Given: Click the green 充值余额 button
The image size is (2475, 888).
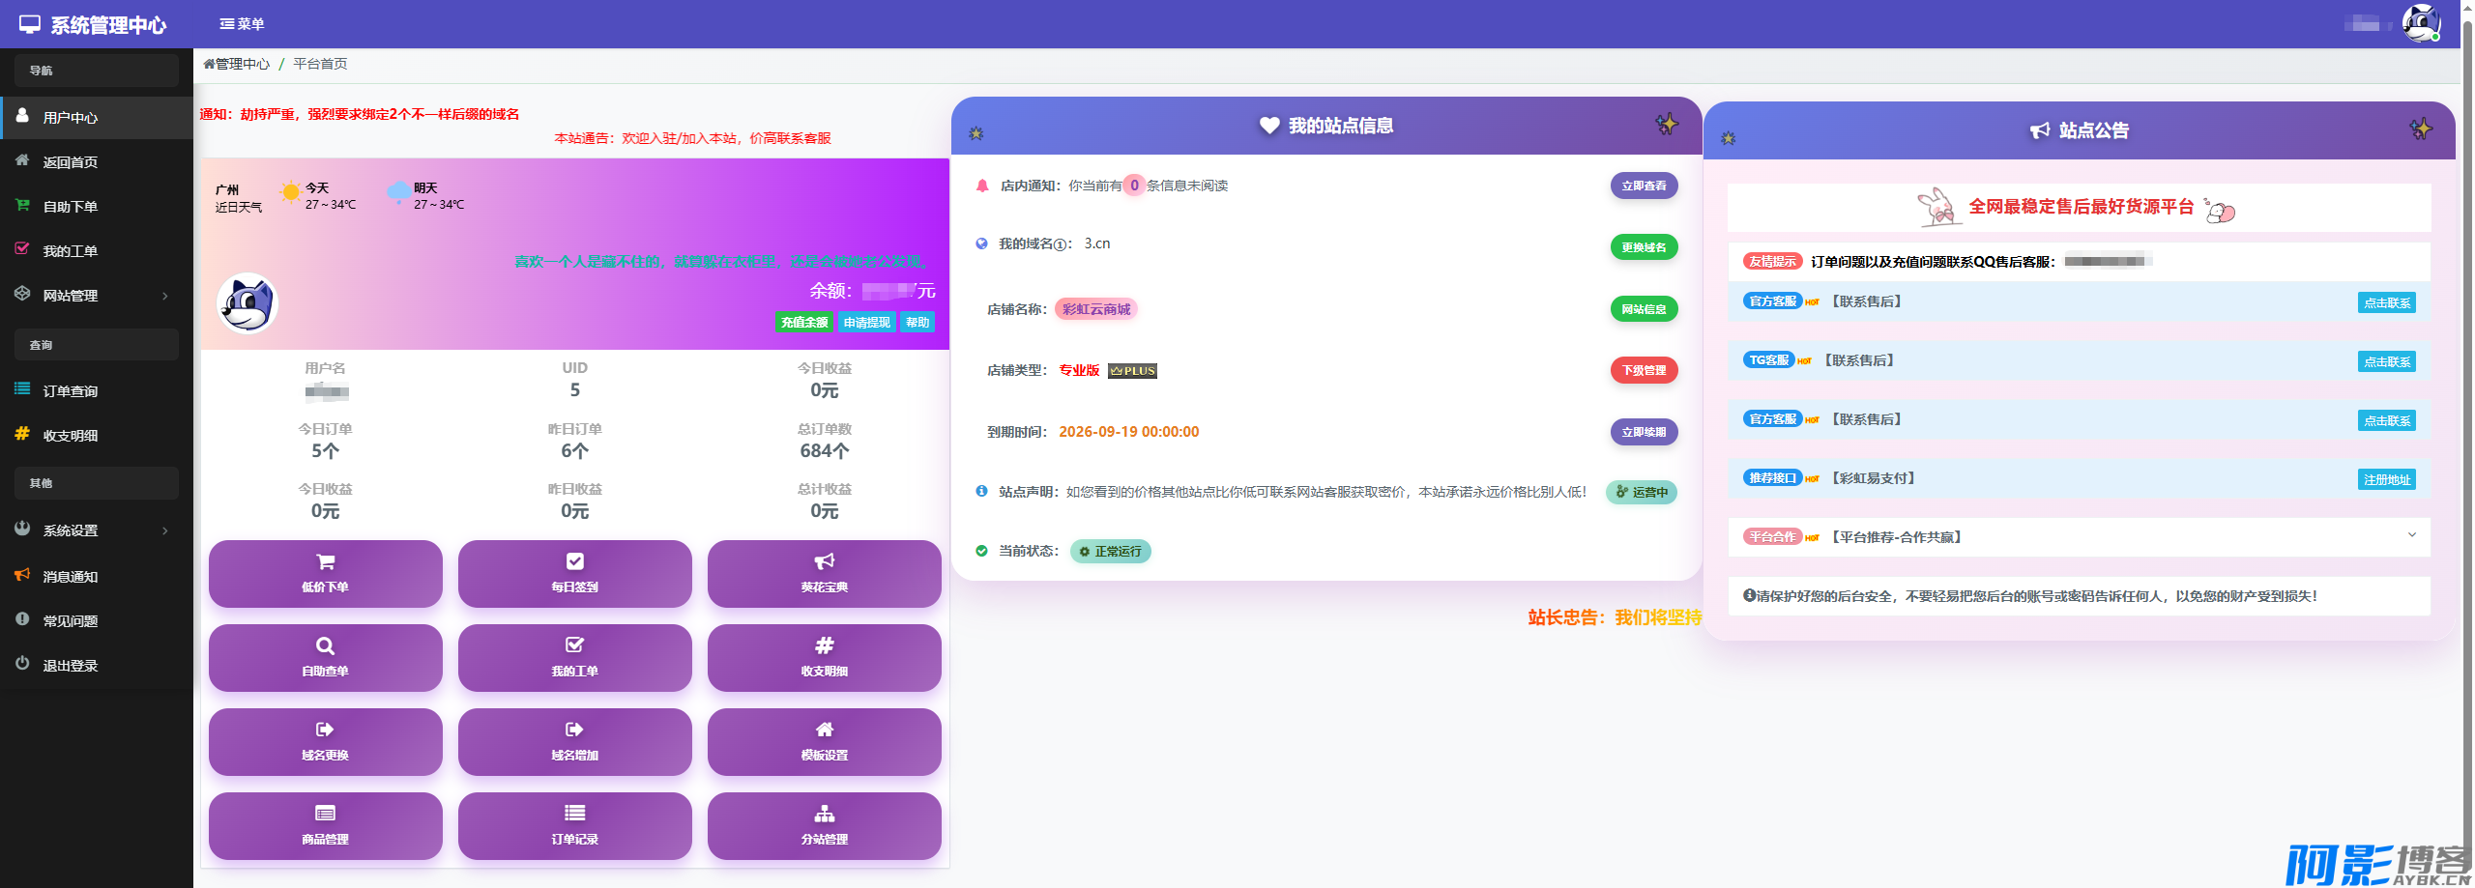Looking at the screenshot, I should [803, 323].
